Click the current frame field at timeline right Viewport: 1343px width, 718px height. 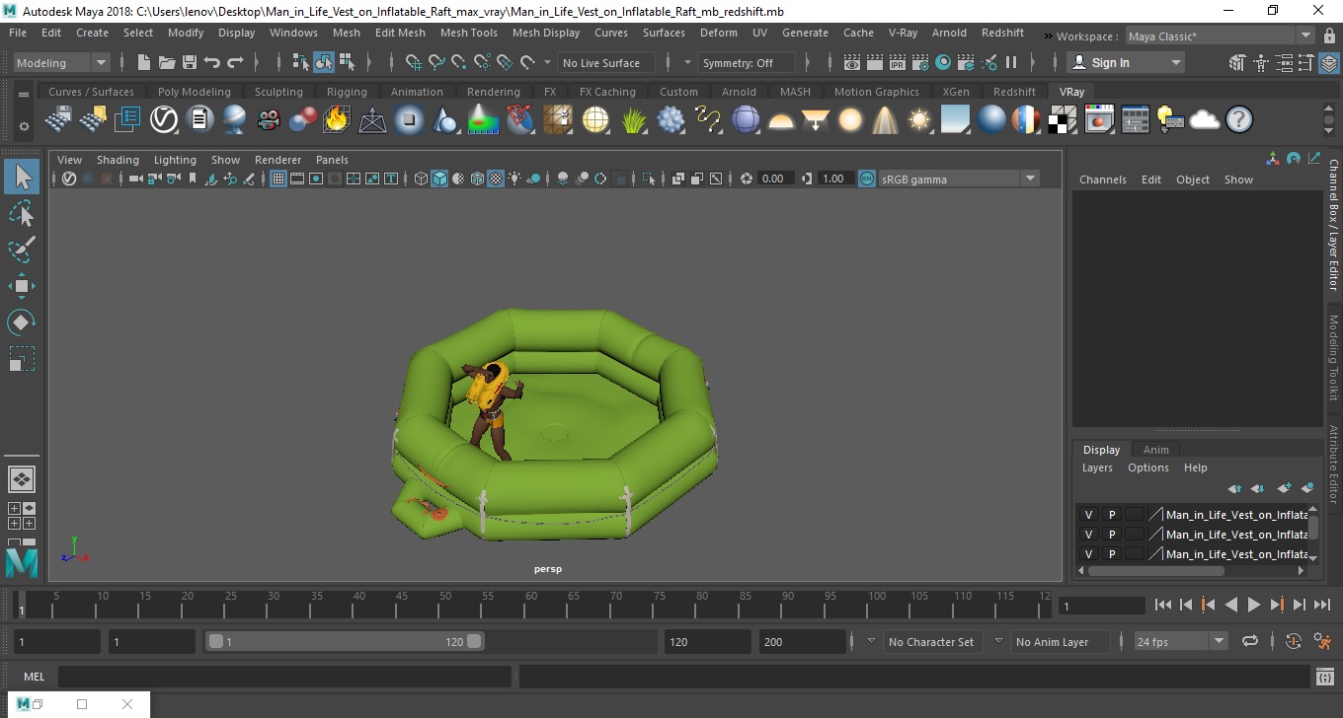1101,606
